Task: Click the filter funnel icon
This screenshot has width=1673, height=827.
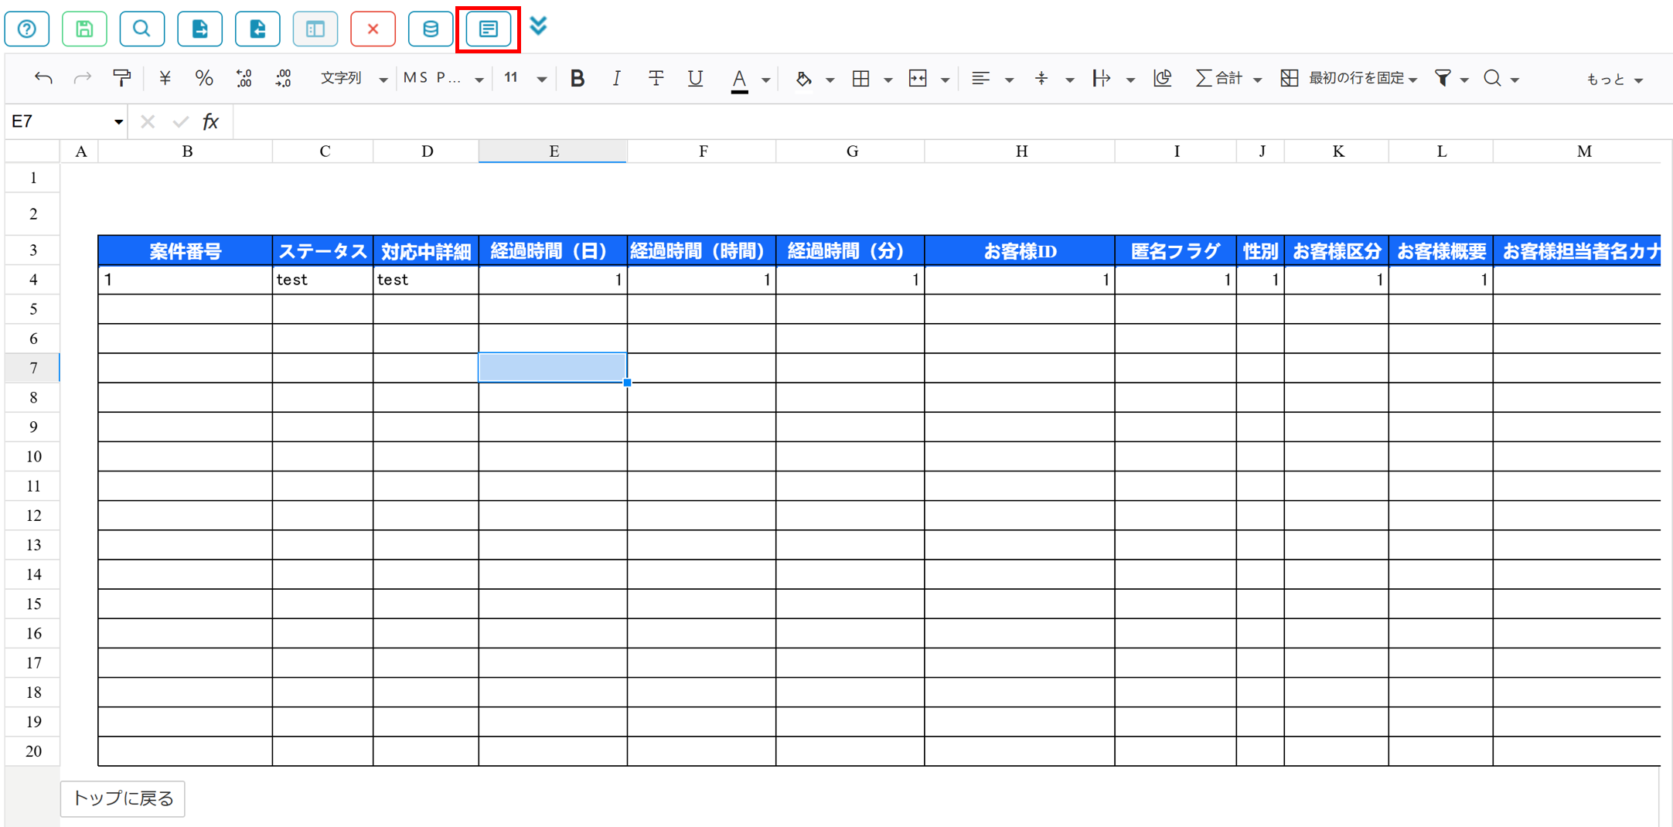Action: pos(1443,78)
